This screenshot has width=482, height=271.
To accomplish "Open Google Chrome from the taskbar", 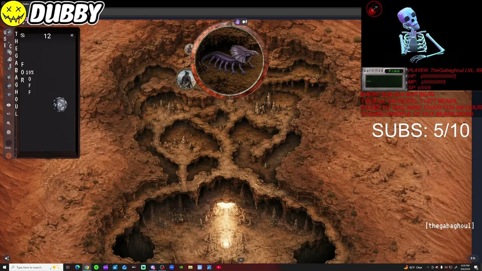I will click(87, 267).
